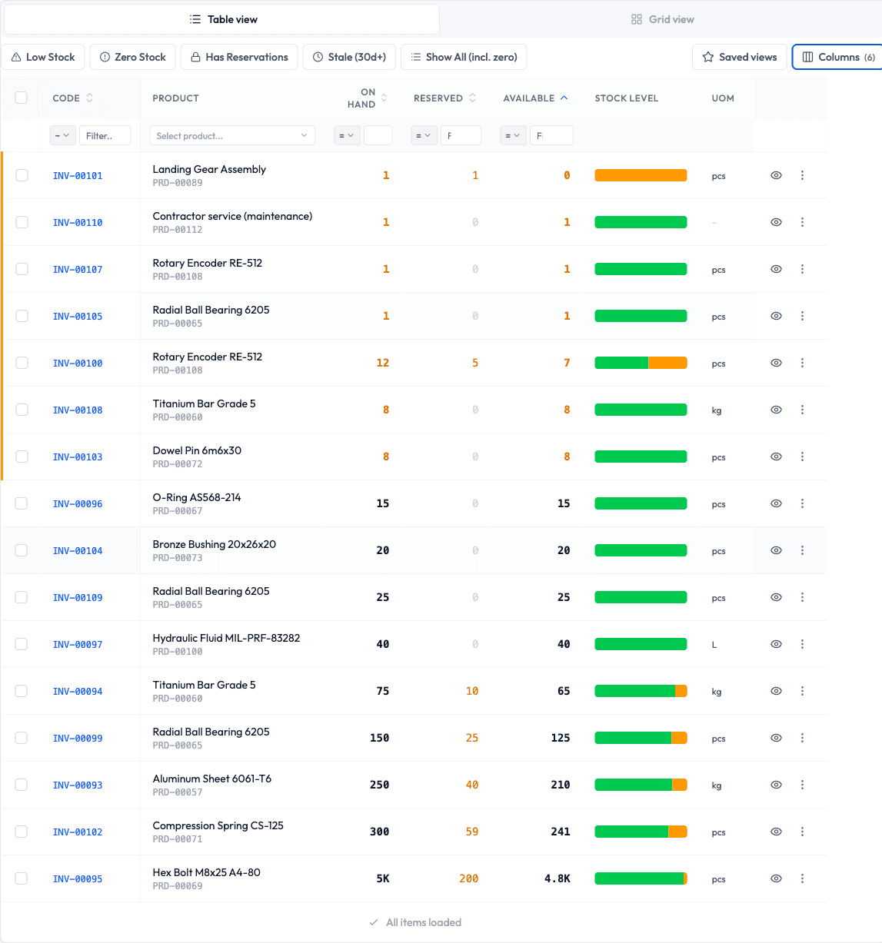View INV-00096 using eye icon

pos(776,503)
